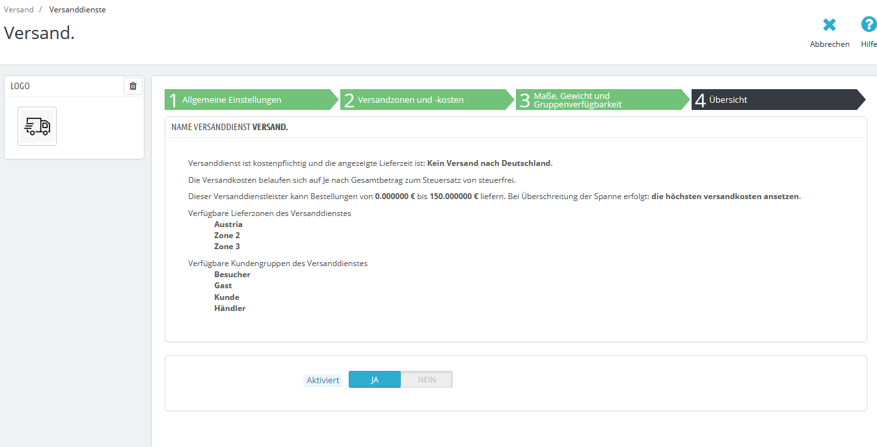Delete the logo with the trash icon
This screenshot has height=447, width=877.
click(x=133, y=86)
